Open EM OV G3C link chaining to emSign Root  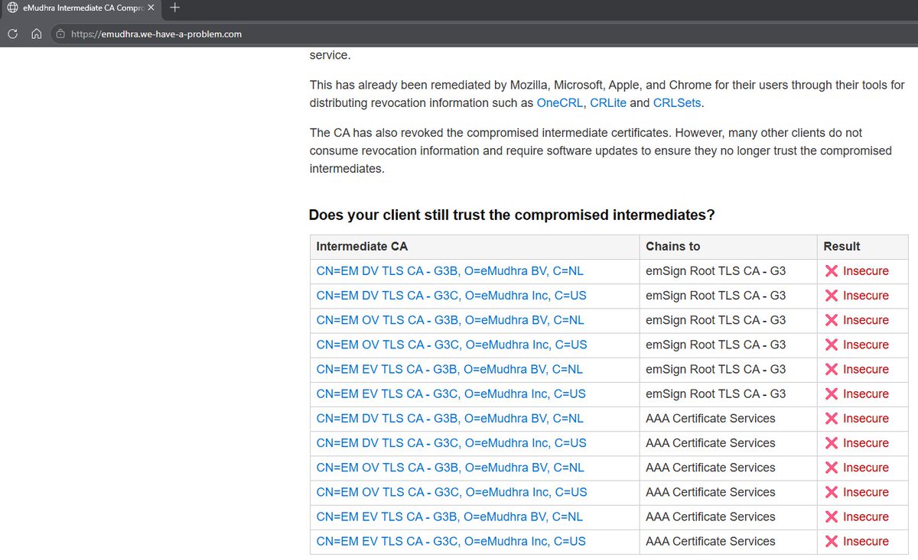click(x=452, y=345)
